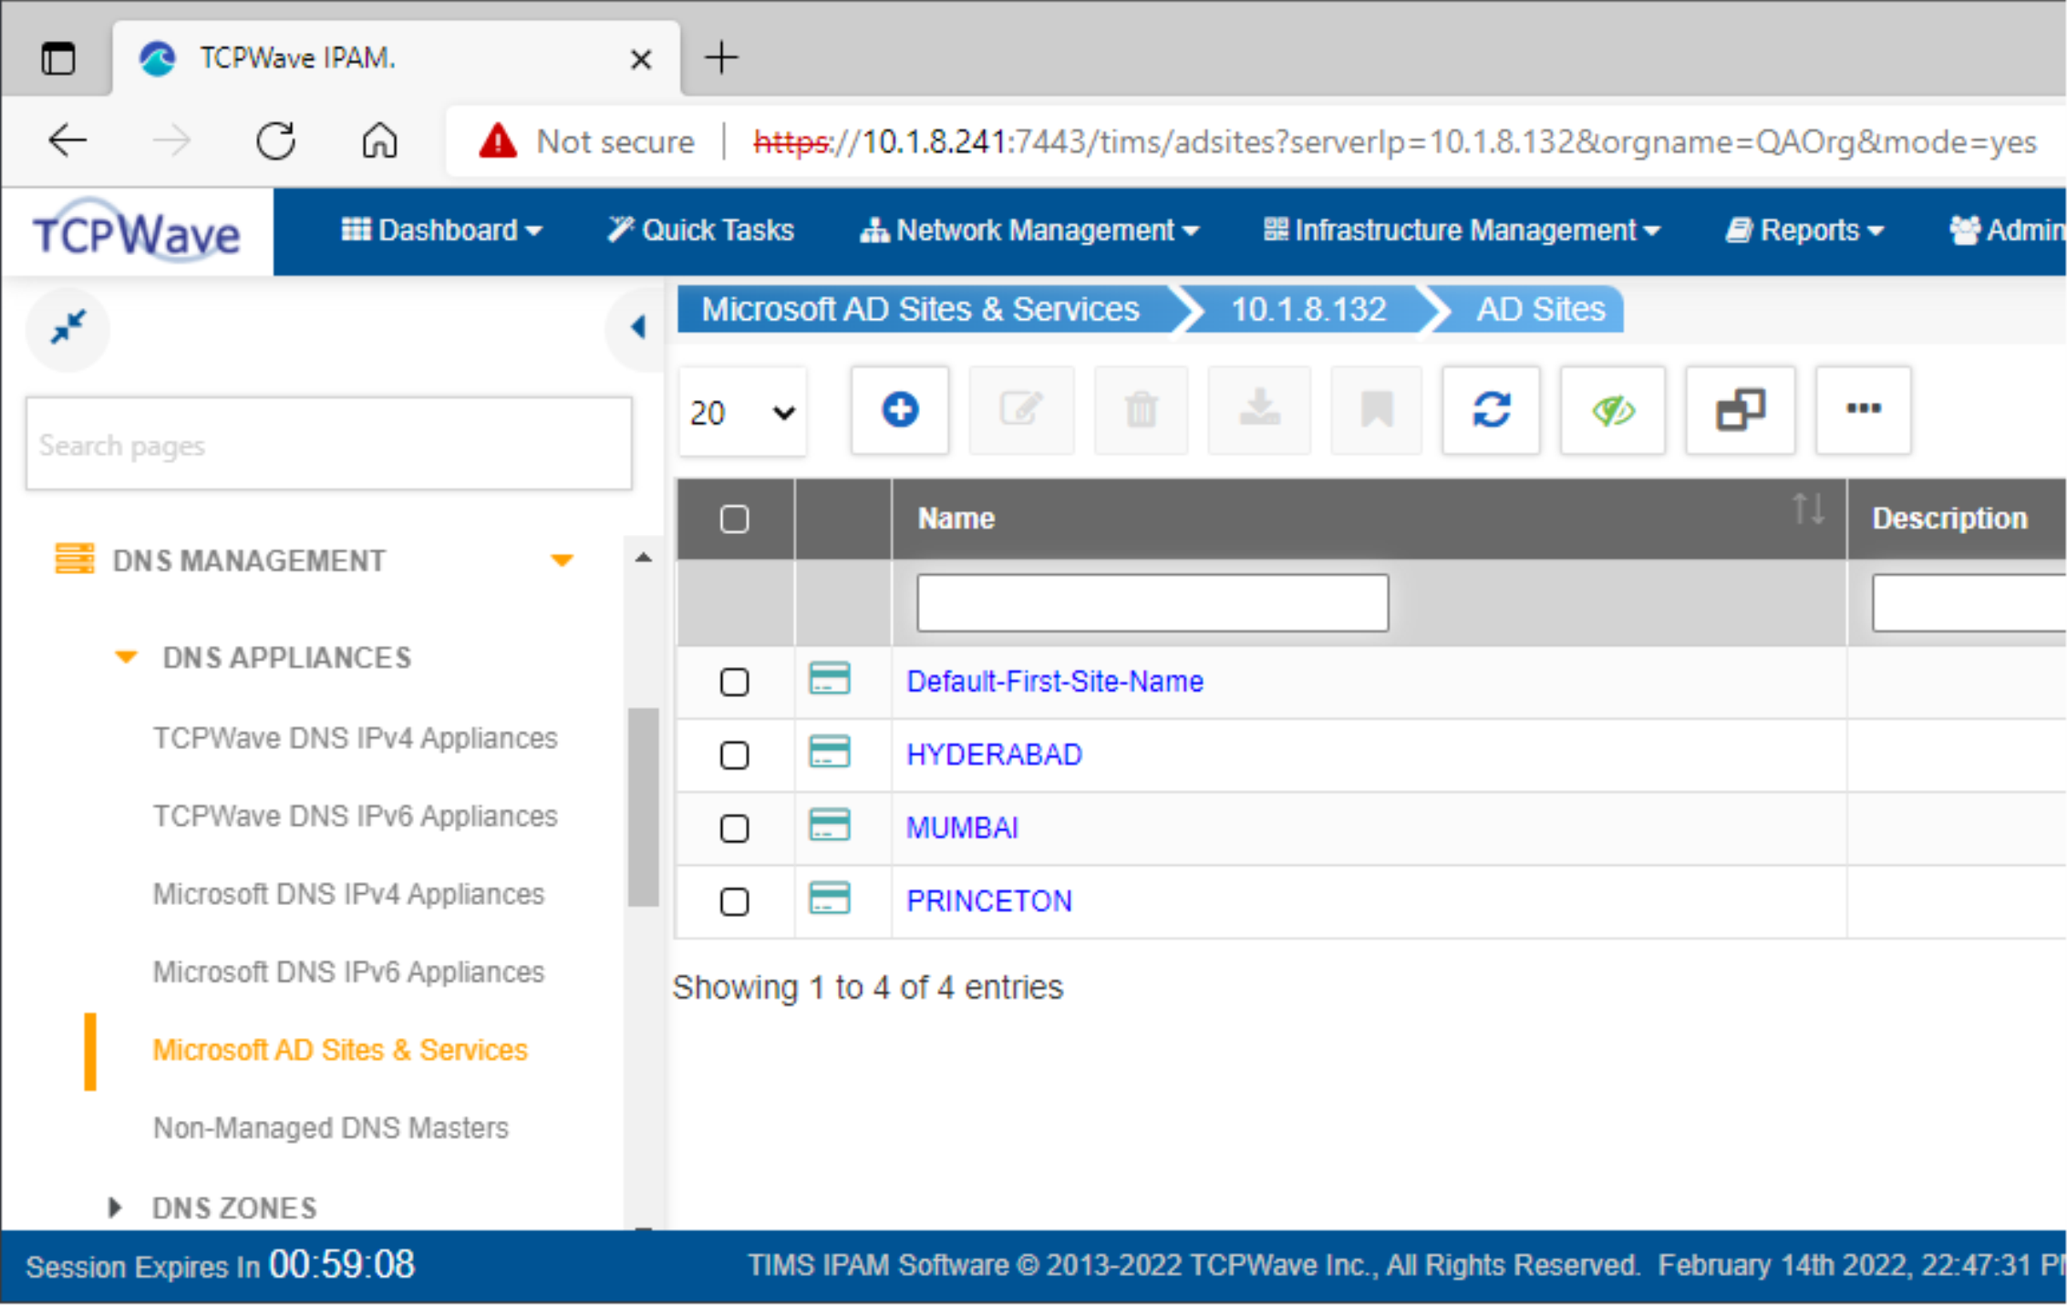The image size is (2067, 1305).
Task: Click the MUMBAI row site icon
Action: (829, 826)
